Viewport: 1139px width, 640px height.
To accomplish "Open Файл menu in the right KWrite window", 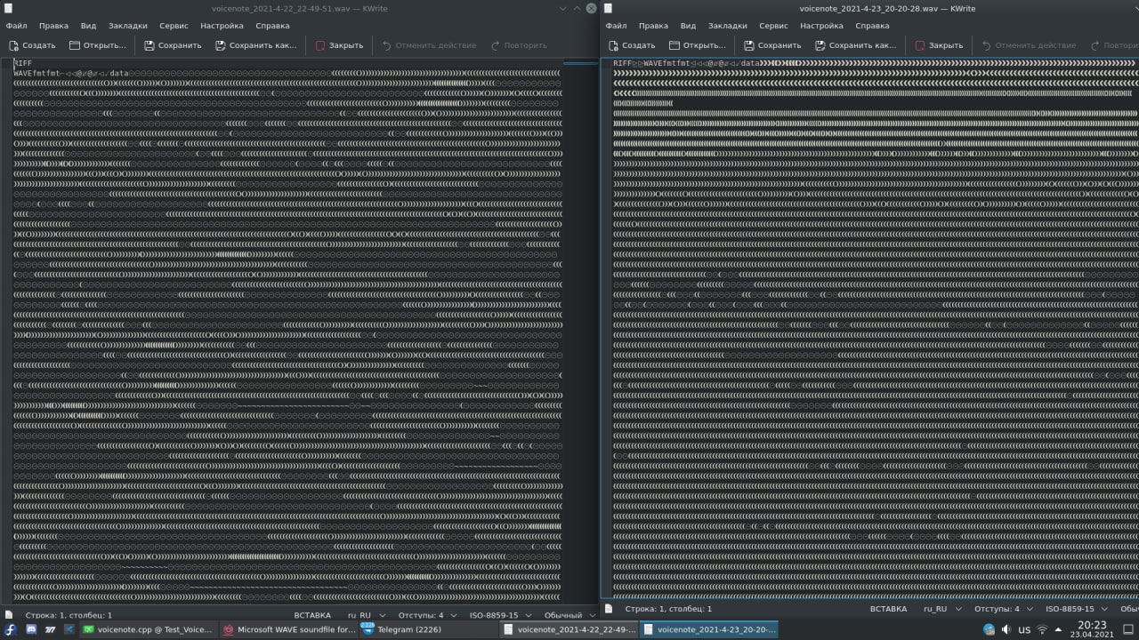I will point(616,26).
